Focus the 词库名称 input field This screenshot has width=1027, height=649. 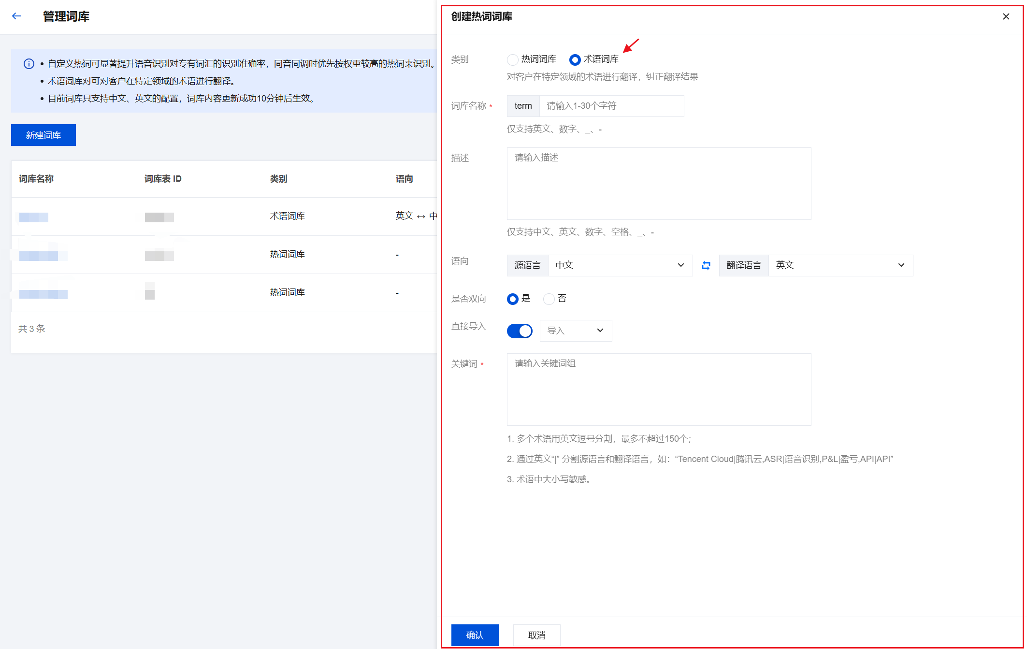point(611,106)
